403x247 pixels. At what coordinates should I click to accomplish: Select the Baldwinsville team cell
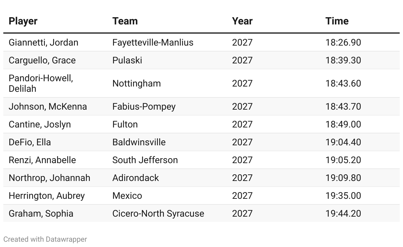coord(139,142)
